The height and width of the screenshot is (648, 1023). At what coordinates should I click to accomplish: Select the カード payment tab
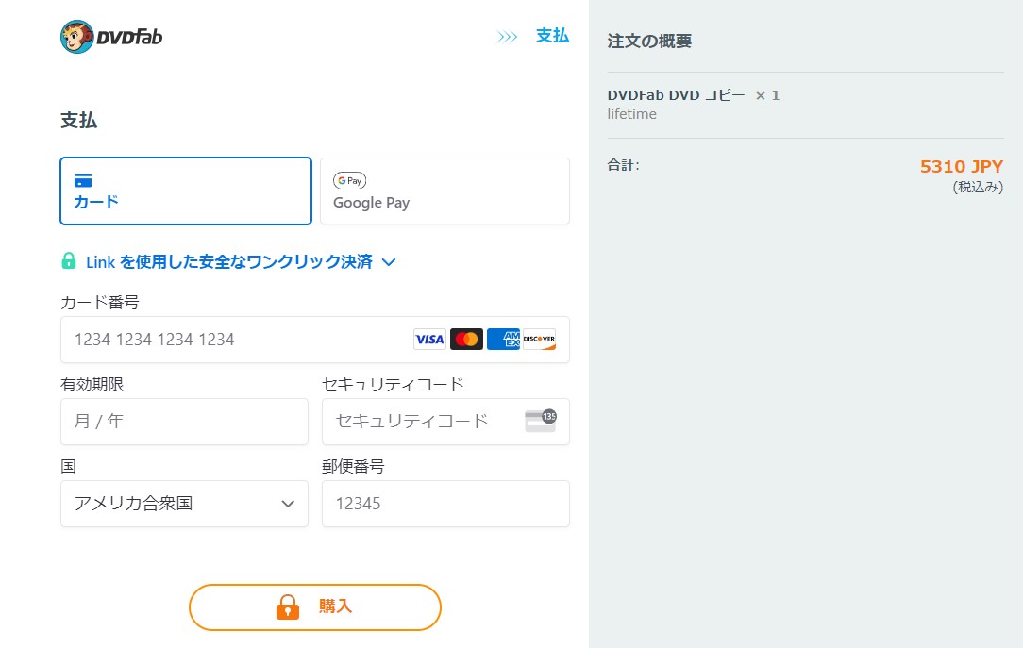pos(186,191)
